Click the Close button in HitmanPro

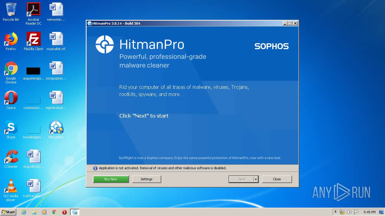[x=277, y=179]
